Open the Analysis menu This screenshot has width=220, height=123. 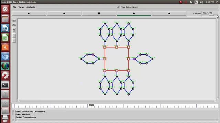coord(31,7)
